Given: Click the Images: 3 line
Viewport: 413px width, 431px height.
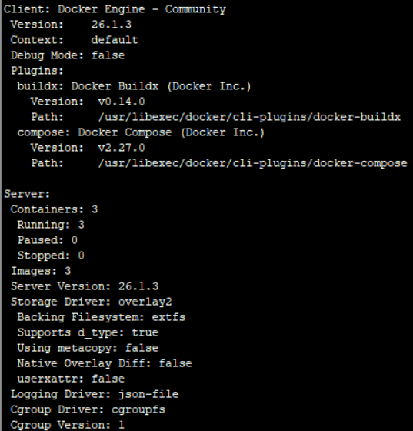Looking at the screenshot, I should [x=41, y=271].
